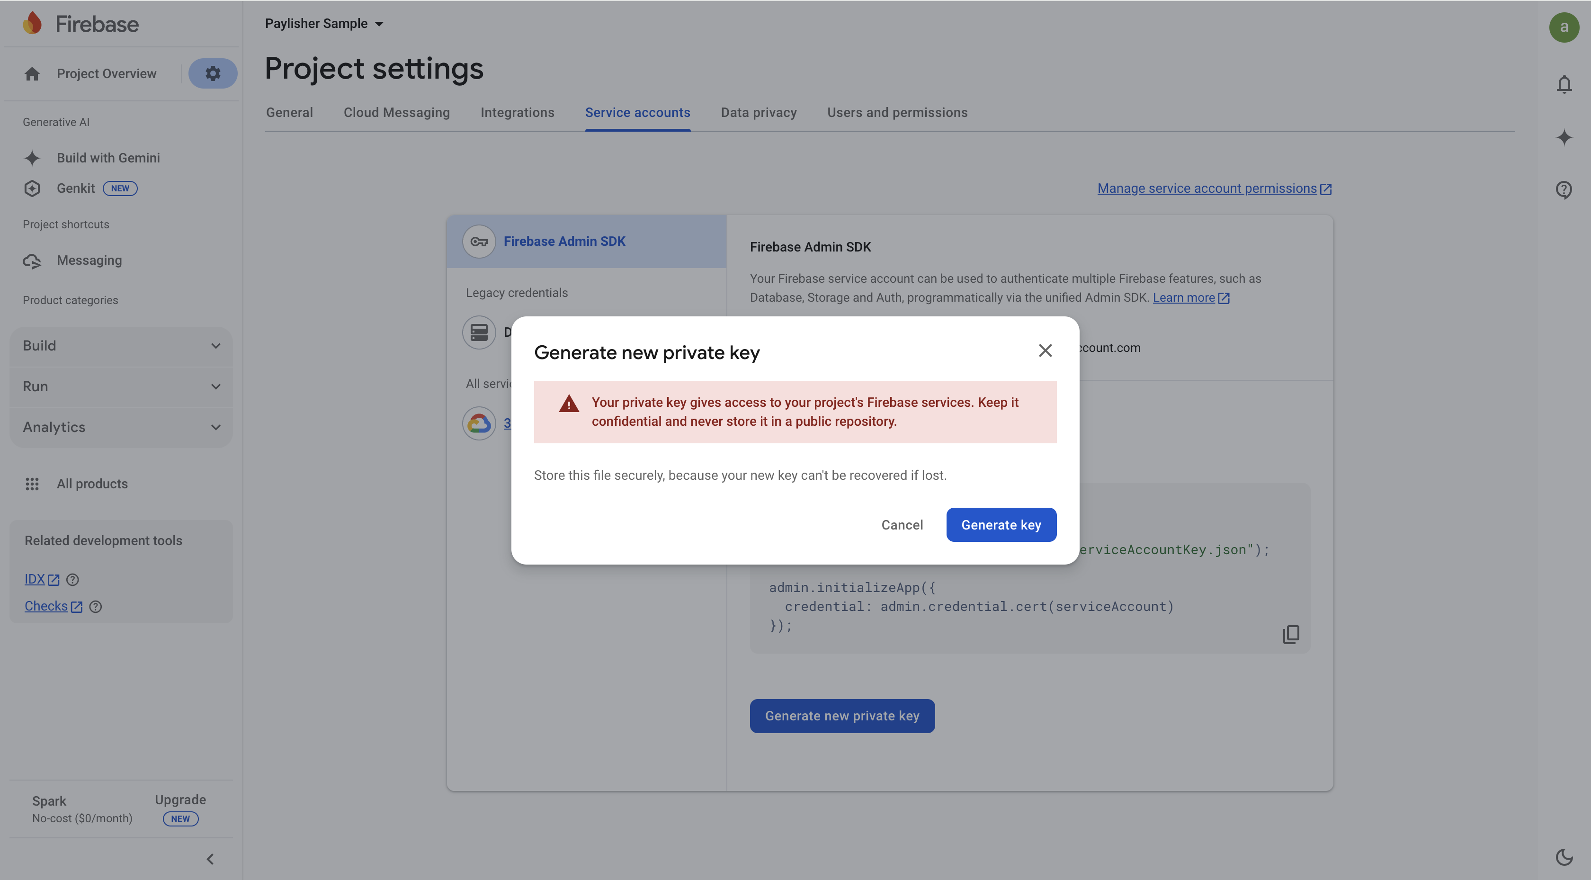This screenshot has width=1591, height=880.
Task: Click the IDX help question icon
Action: 72,580
